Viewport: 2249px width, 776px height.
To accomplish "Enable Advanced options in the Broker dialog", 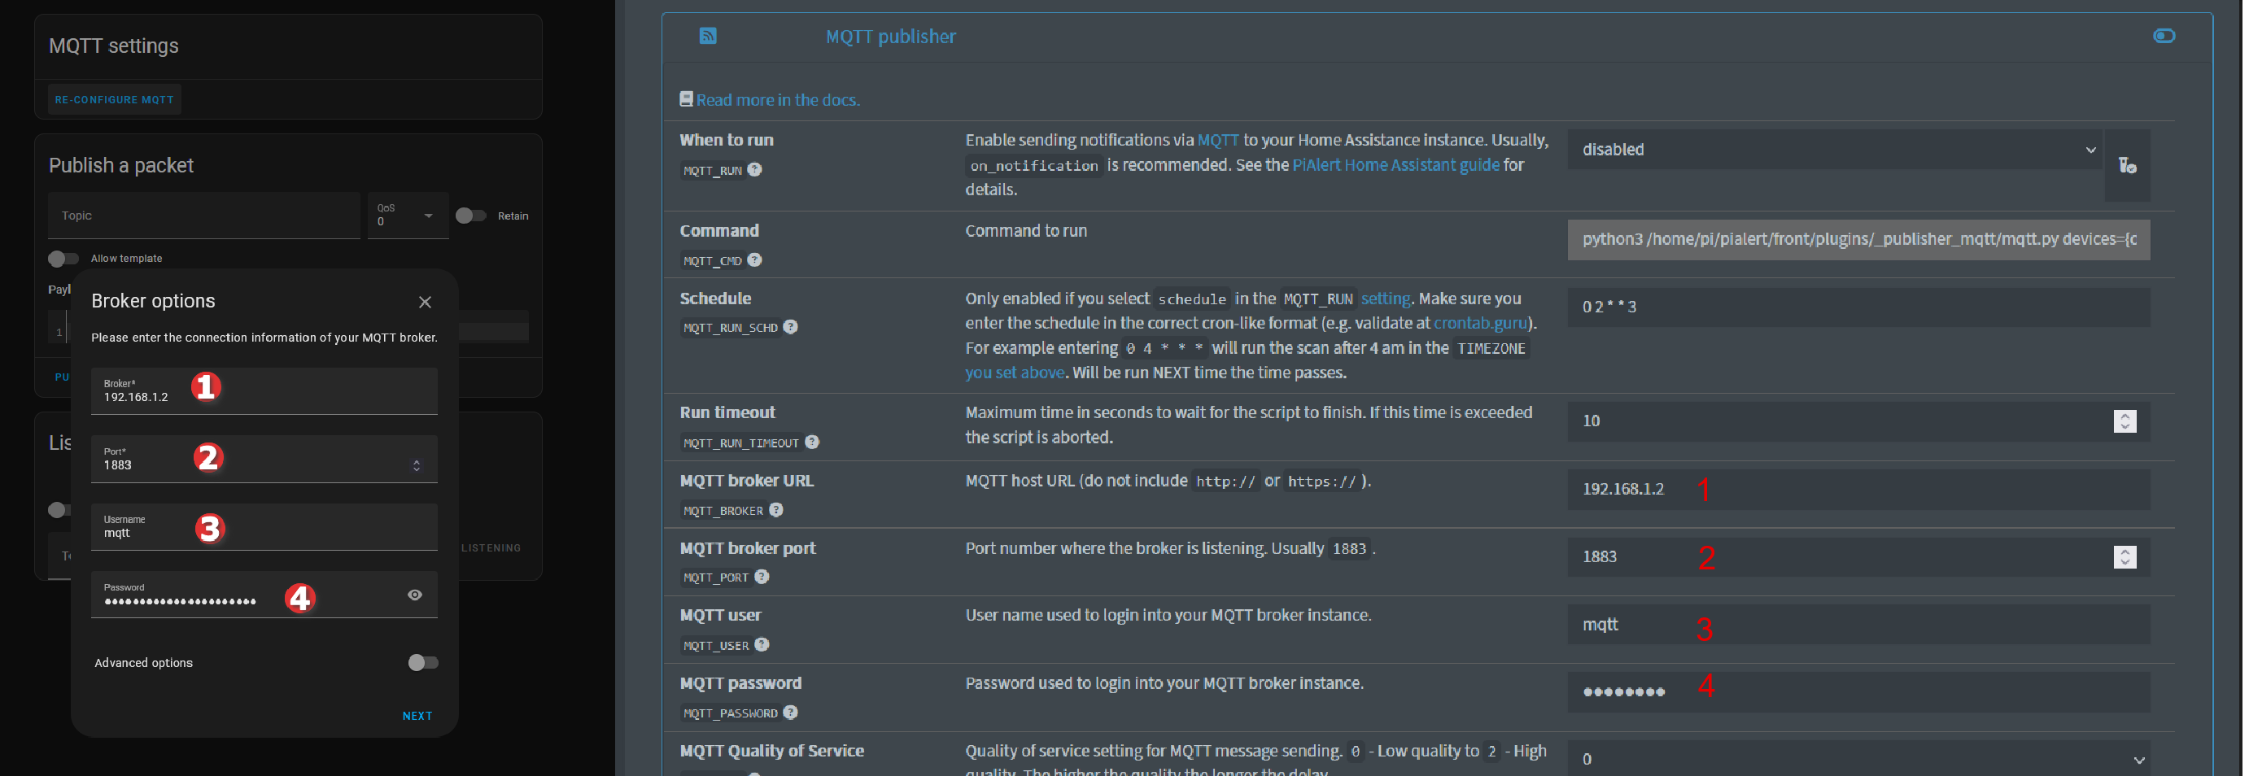I will point(422,662).
